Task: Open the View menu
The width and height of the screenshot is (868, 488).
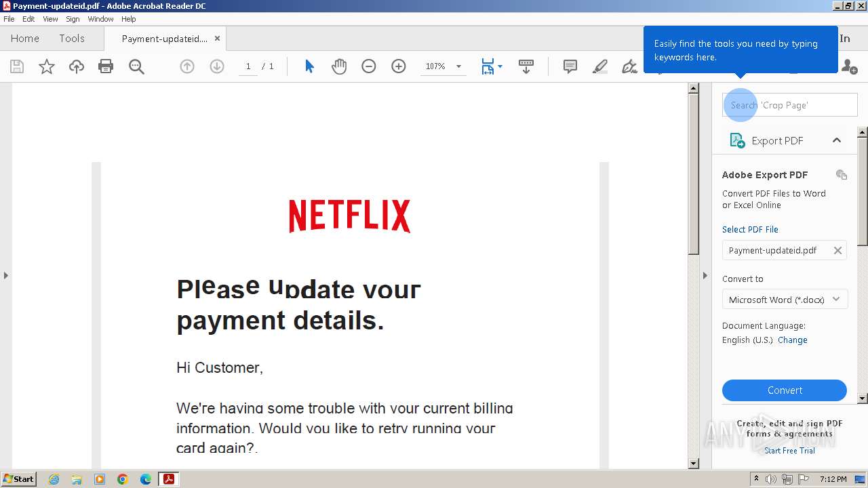Action: (50, 19)
